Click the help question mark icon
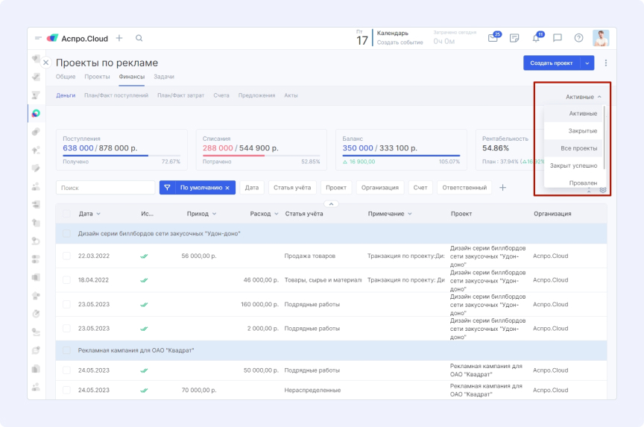This screenshot has width=644, height=427. 578,38
